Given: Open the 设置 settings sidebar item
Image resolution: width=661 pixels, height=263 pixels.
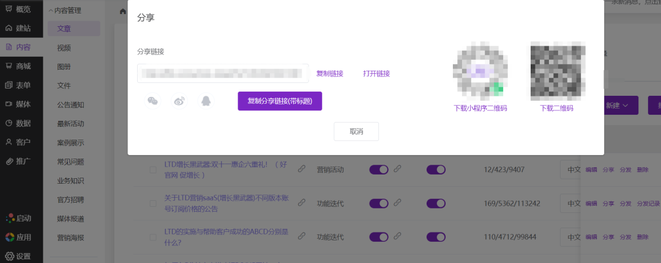Looking at the screenshot, I should (x=18, y=256).
